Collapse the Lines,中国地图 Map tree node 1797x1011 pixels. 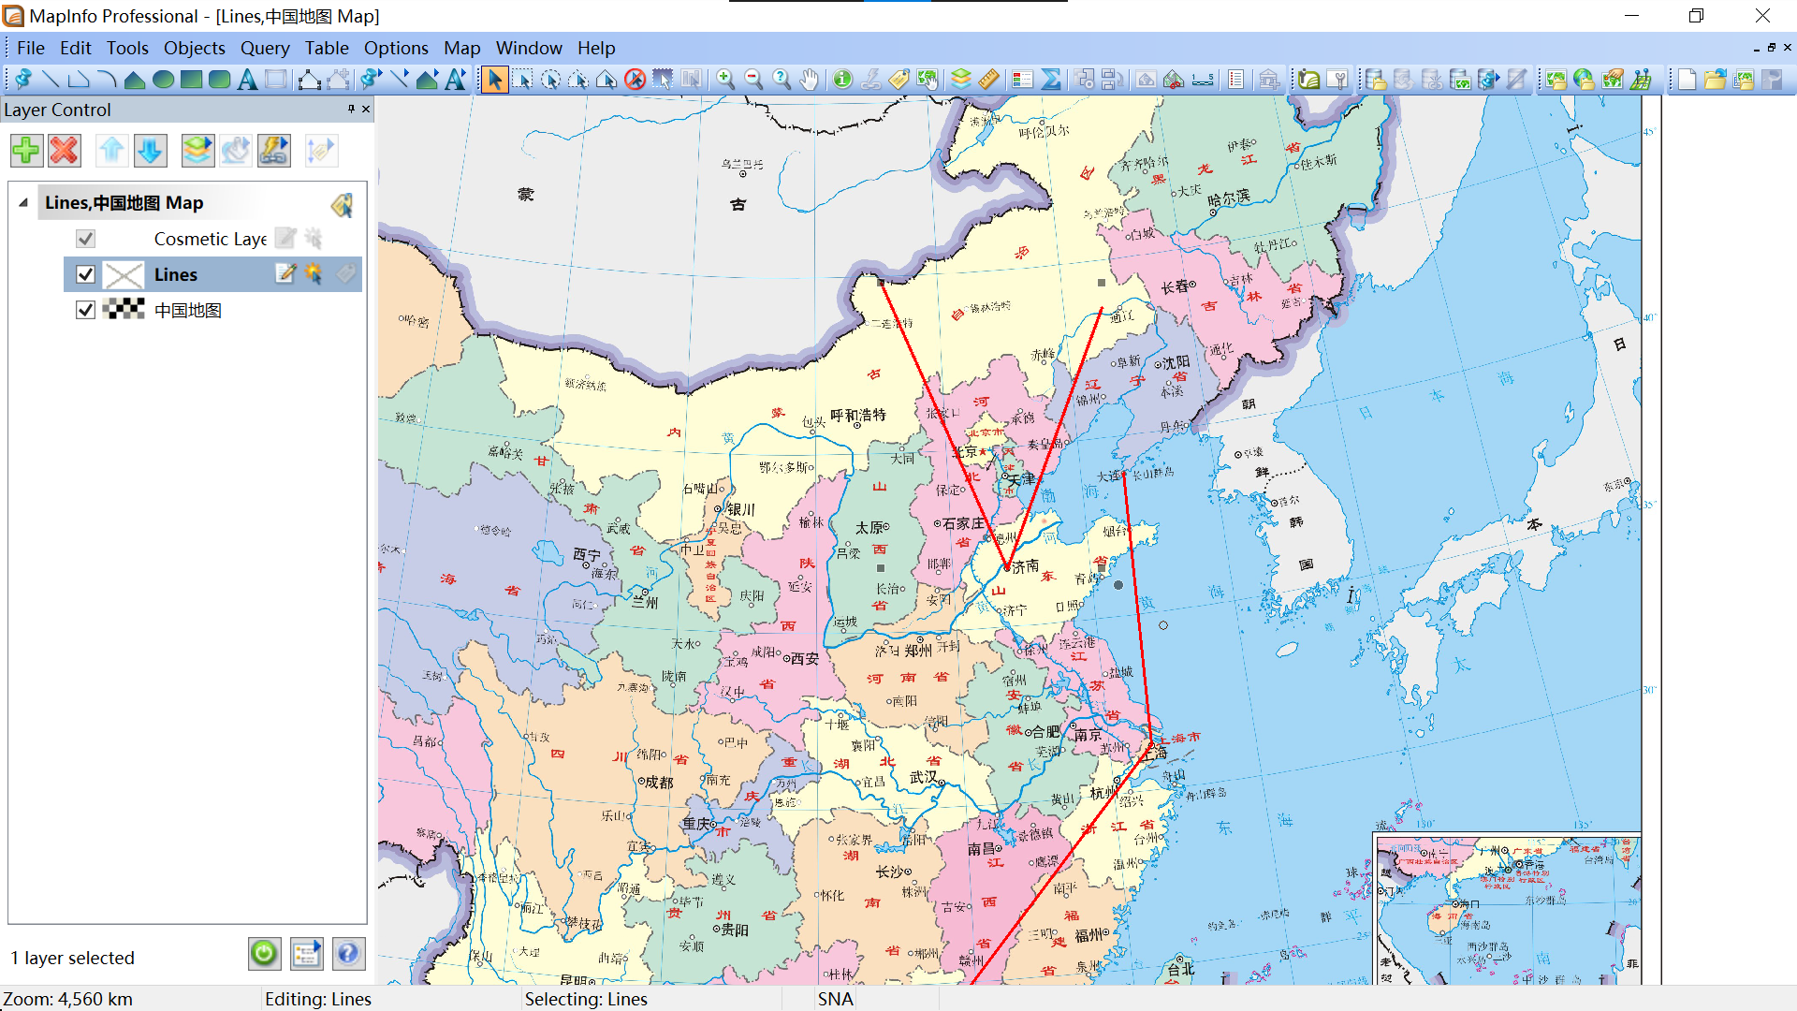[x=22, y=202]
